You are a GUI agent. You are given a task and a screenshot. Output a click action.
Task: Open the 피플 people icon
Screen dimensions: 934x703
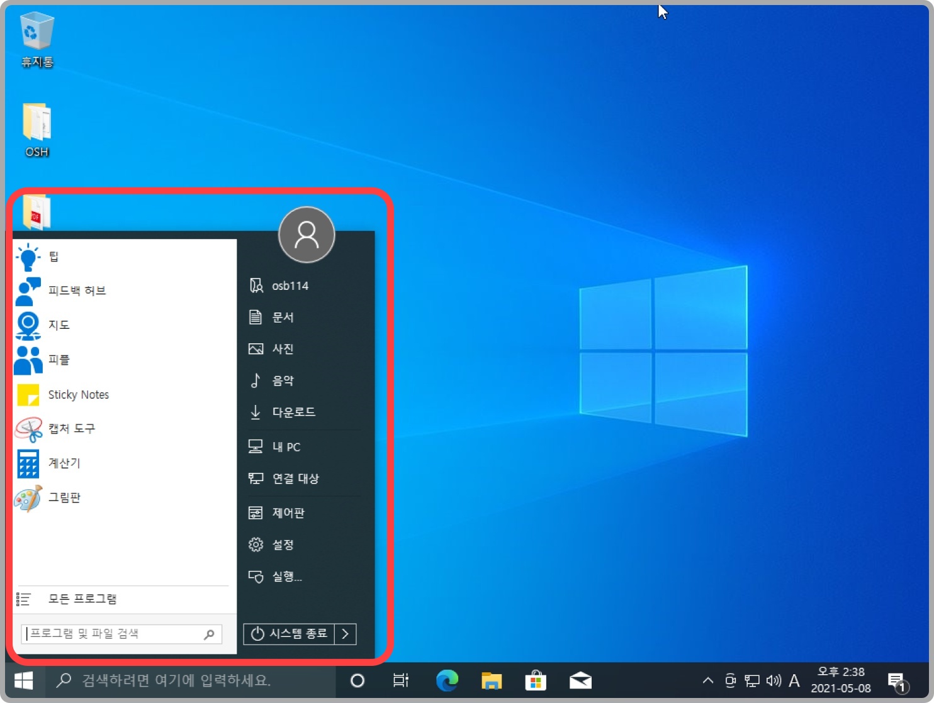click(28, 360)
